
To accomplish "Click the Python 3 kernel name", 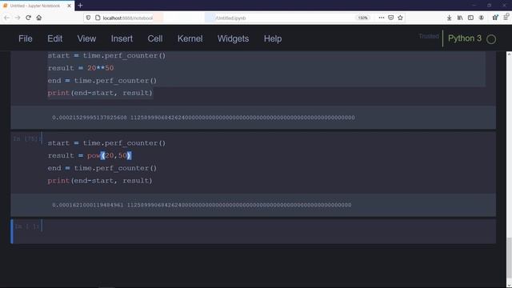I will point(465,38).
